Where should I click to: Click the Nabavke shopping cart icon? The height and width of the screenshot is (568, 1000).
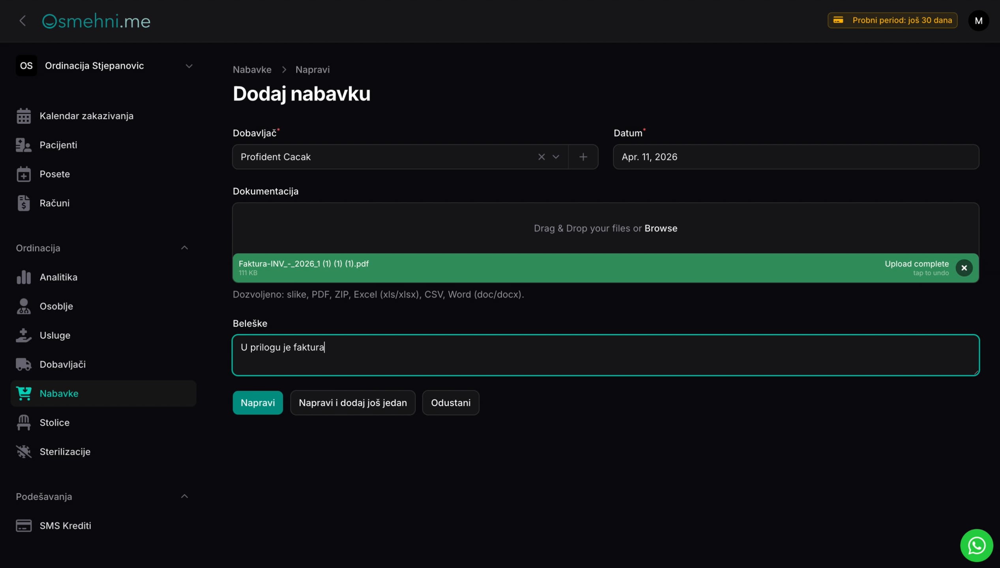(x=24, y=394)
